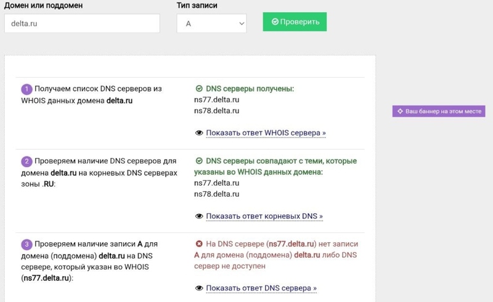Click the purple step 3 number badge
493x302 pixels.
(x=26, y=245)
